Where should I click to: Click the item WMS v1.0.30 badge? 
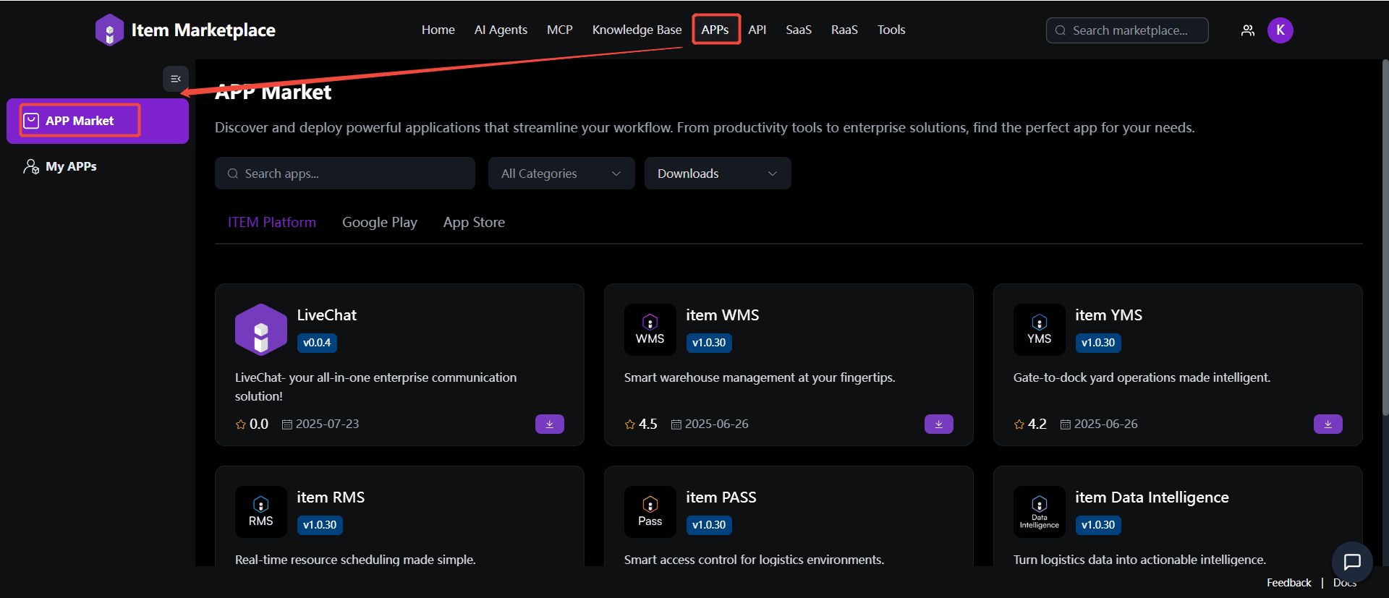[x=709, y=343]
